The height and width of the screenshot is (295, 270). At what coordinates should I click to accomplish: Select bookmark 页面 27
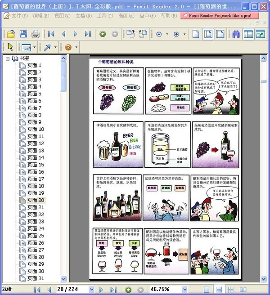coord(36,250)
